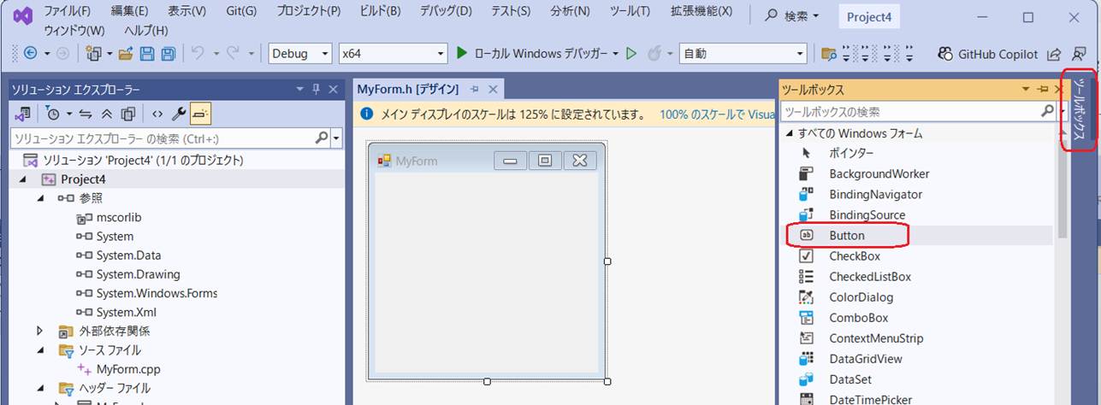Open file using the folder icon
1101x405 pixels.
point(126,53)
